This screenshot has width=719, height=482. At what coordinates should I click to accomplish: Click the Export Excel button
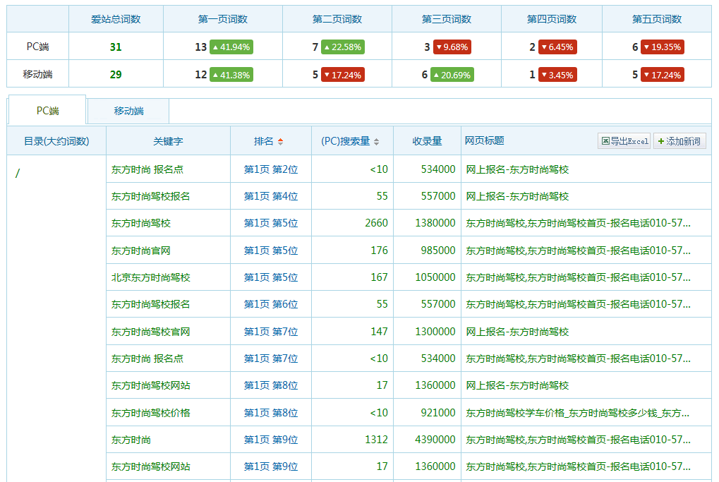(624, 141)
